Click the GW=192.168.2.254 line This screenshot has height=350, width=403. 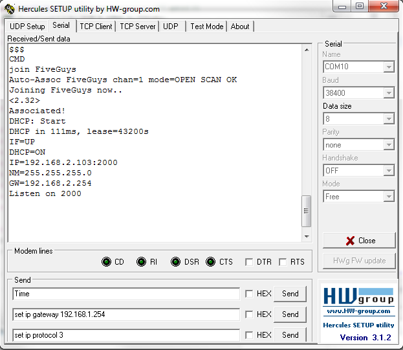pos(50,183)
